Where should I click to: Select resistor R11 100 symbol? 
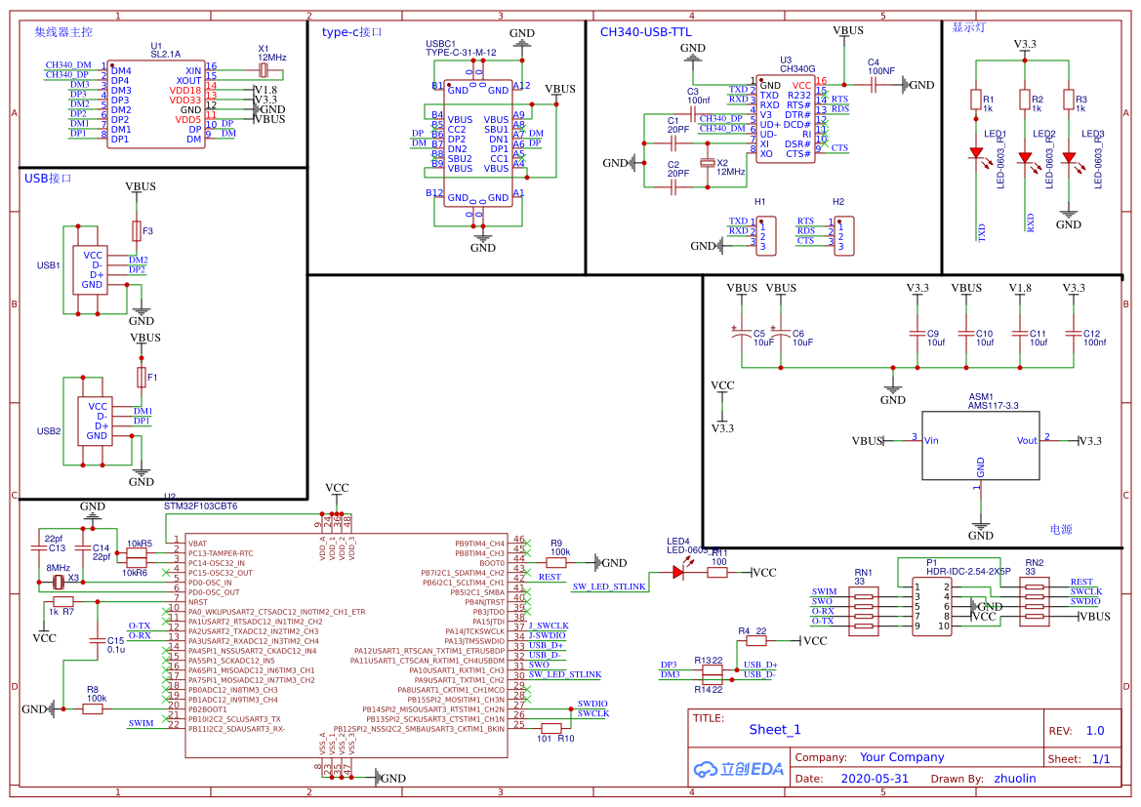(x=717, y=573)
